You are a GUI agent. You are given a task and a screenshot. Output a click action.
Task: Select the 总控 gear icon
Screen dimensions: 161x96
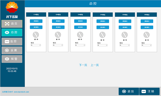click(x=7, y=33)
